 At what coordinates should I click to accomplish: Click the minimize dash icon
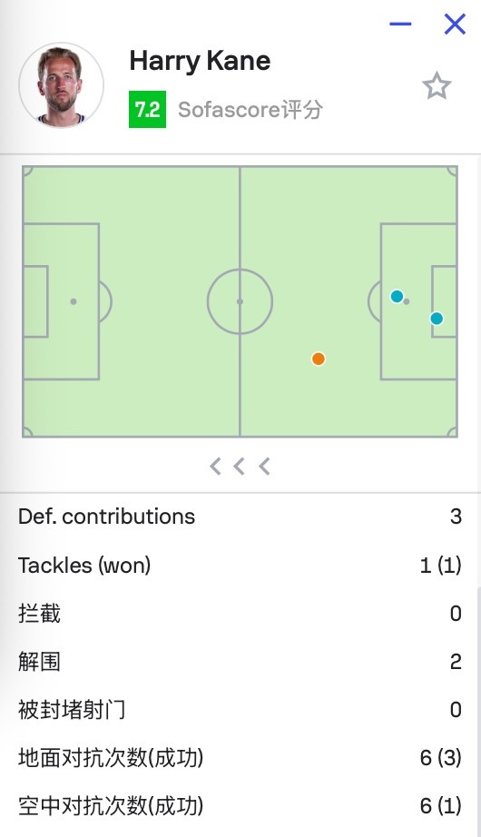click(x=400, y=24)
